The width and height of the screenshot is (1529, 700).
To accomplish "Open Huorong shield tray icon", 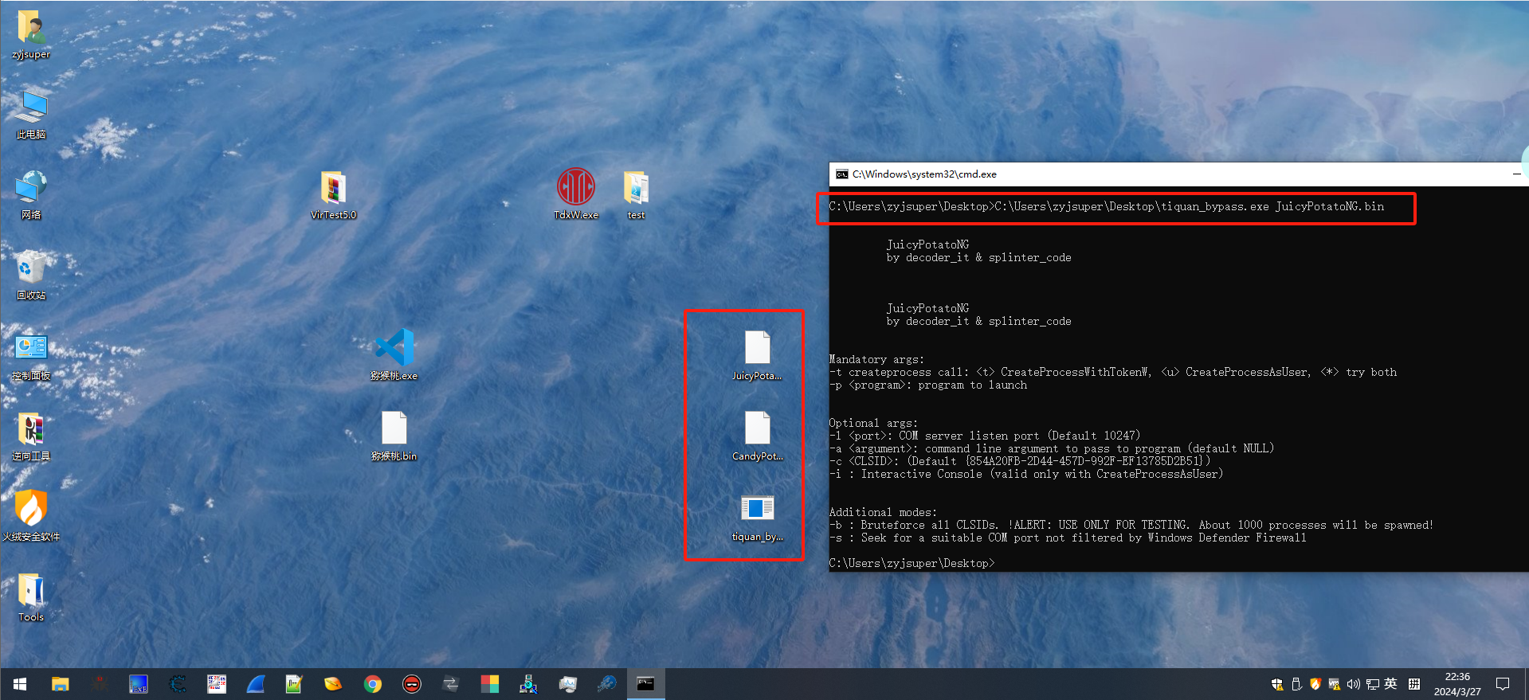I will pyautogui.click(x=1315, y=684).
